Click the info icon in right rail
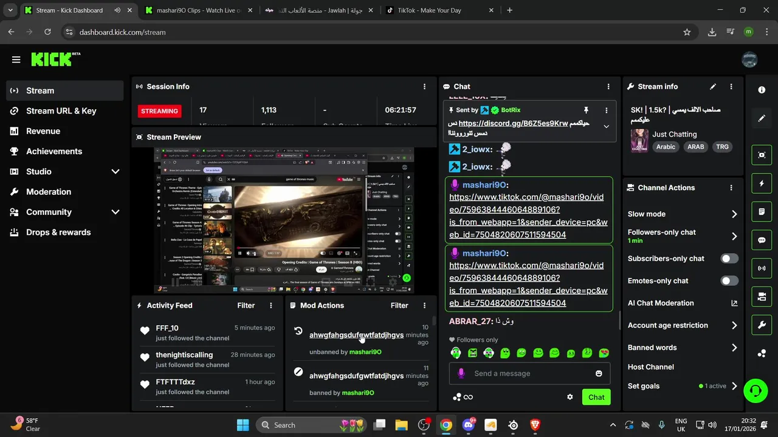Image resolution: width=778 pixels, height=437 pixels. tap(762, 90)
